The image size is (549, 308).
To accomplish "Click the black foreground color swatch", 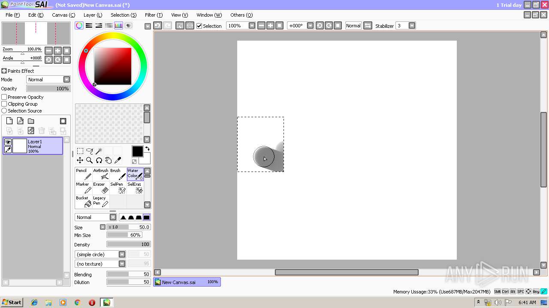I will (x=137, y=151).
